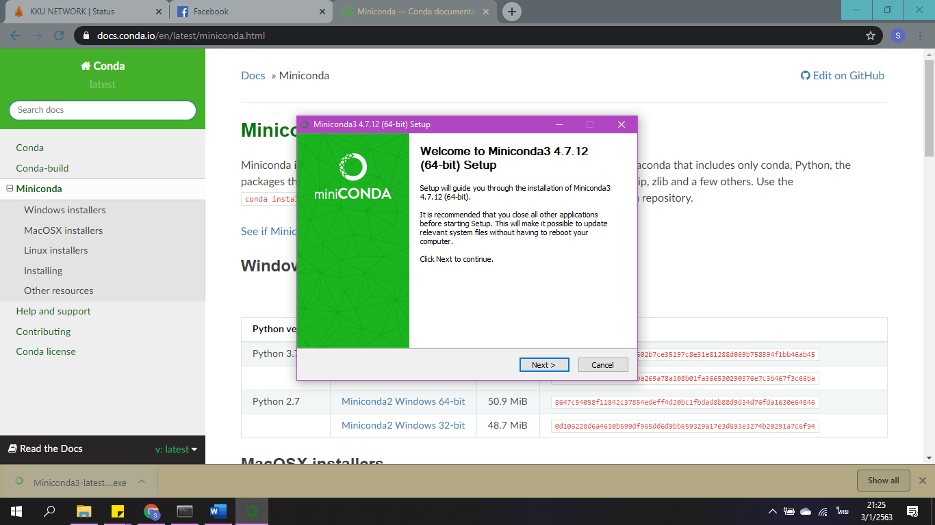Image resolution: width=935 pixels, height=525 pixels.
Task: Open the Installing sidebar entry
Action: coord(43,271)
